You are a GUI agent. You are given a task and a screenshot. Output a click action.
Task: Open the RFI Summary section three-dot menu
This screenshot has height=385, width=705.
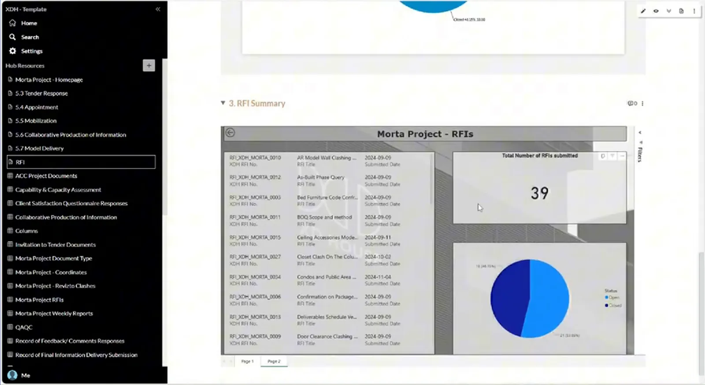(x=642, y=104)
